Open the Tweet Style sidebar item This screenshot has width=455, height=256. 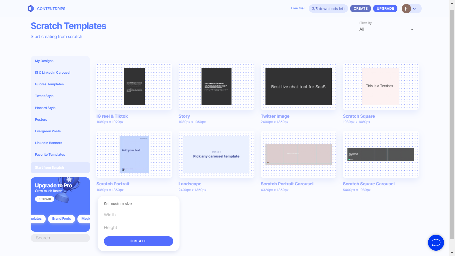click(44, 96)
